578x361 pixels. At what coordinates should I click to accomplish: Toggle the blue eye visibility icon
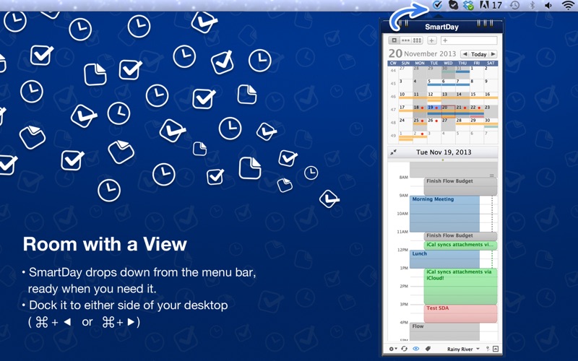416,349
